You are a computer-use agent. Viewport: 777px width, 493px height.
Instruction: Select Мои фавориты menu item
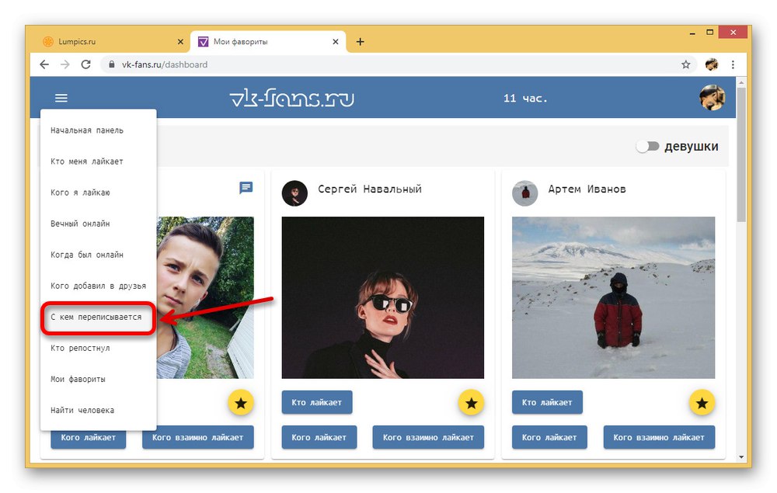point(98,379)
